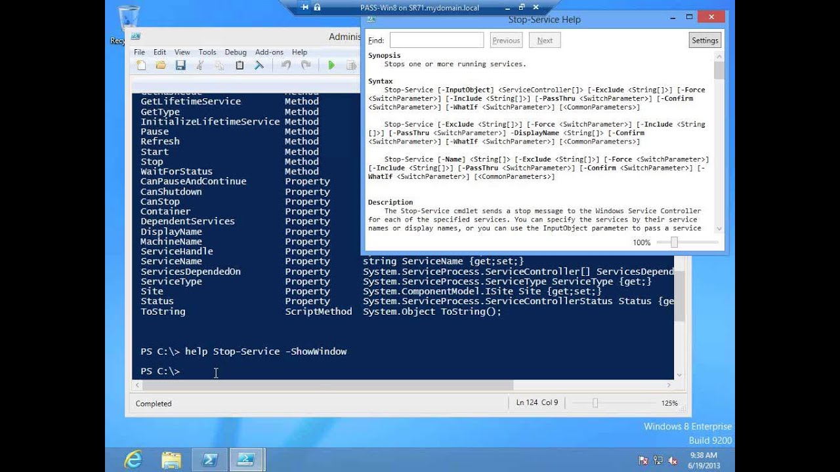This screenshot has height=472, width=840.
Task: Click the Help window vertical scrollbar thumb
Action: click(x=719, y=71)
